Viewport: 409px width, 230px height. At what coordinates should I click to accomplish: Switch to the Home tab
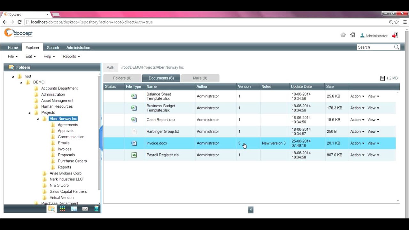(13, 48)
